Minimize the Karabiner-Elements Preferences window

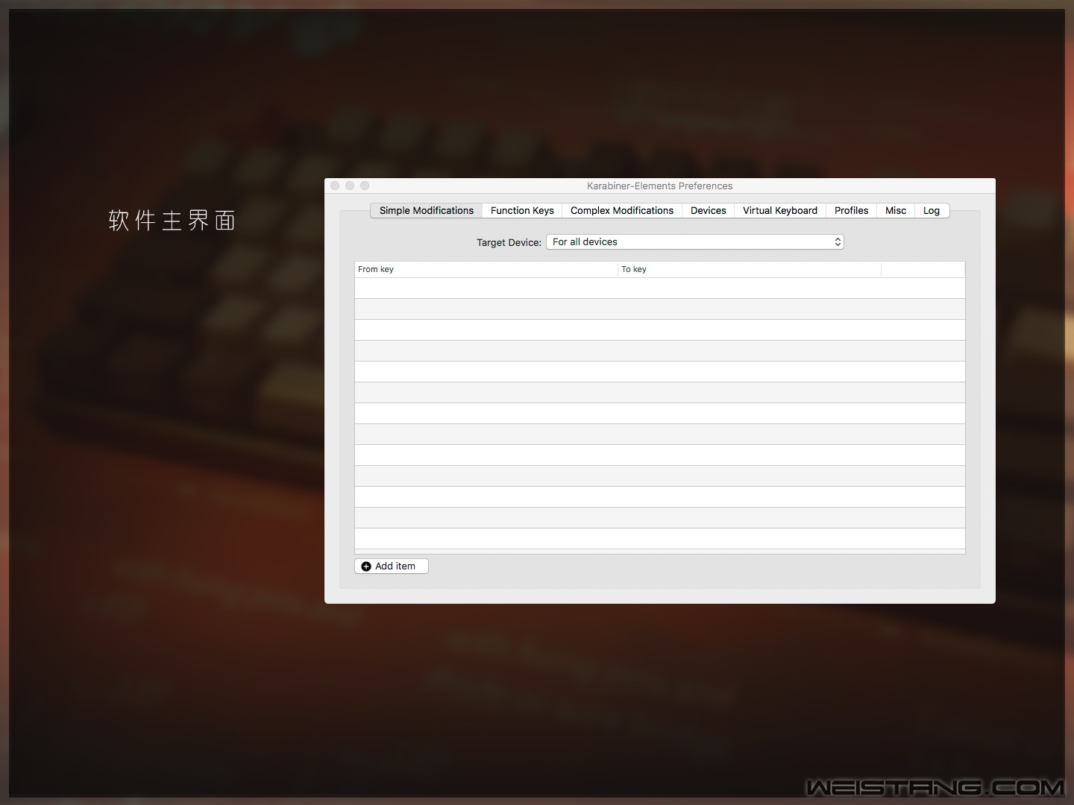click(350, 186)
